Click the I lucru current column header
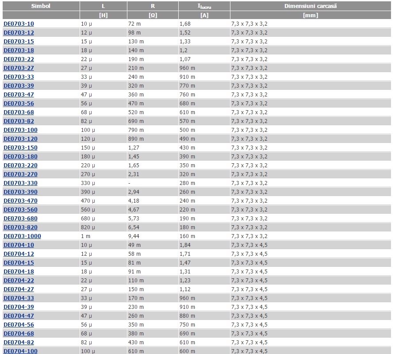The image size is (395, 354). [x=204, y=6]
